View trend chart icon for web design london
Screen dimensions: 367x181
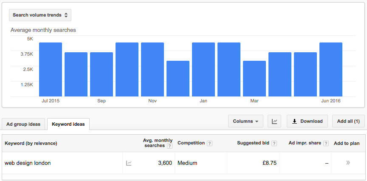click(129, 163)
